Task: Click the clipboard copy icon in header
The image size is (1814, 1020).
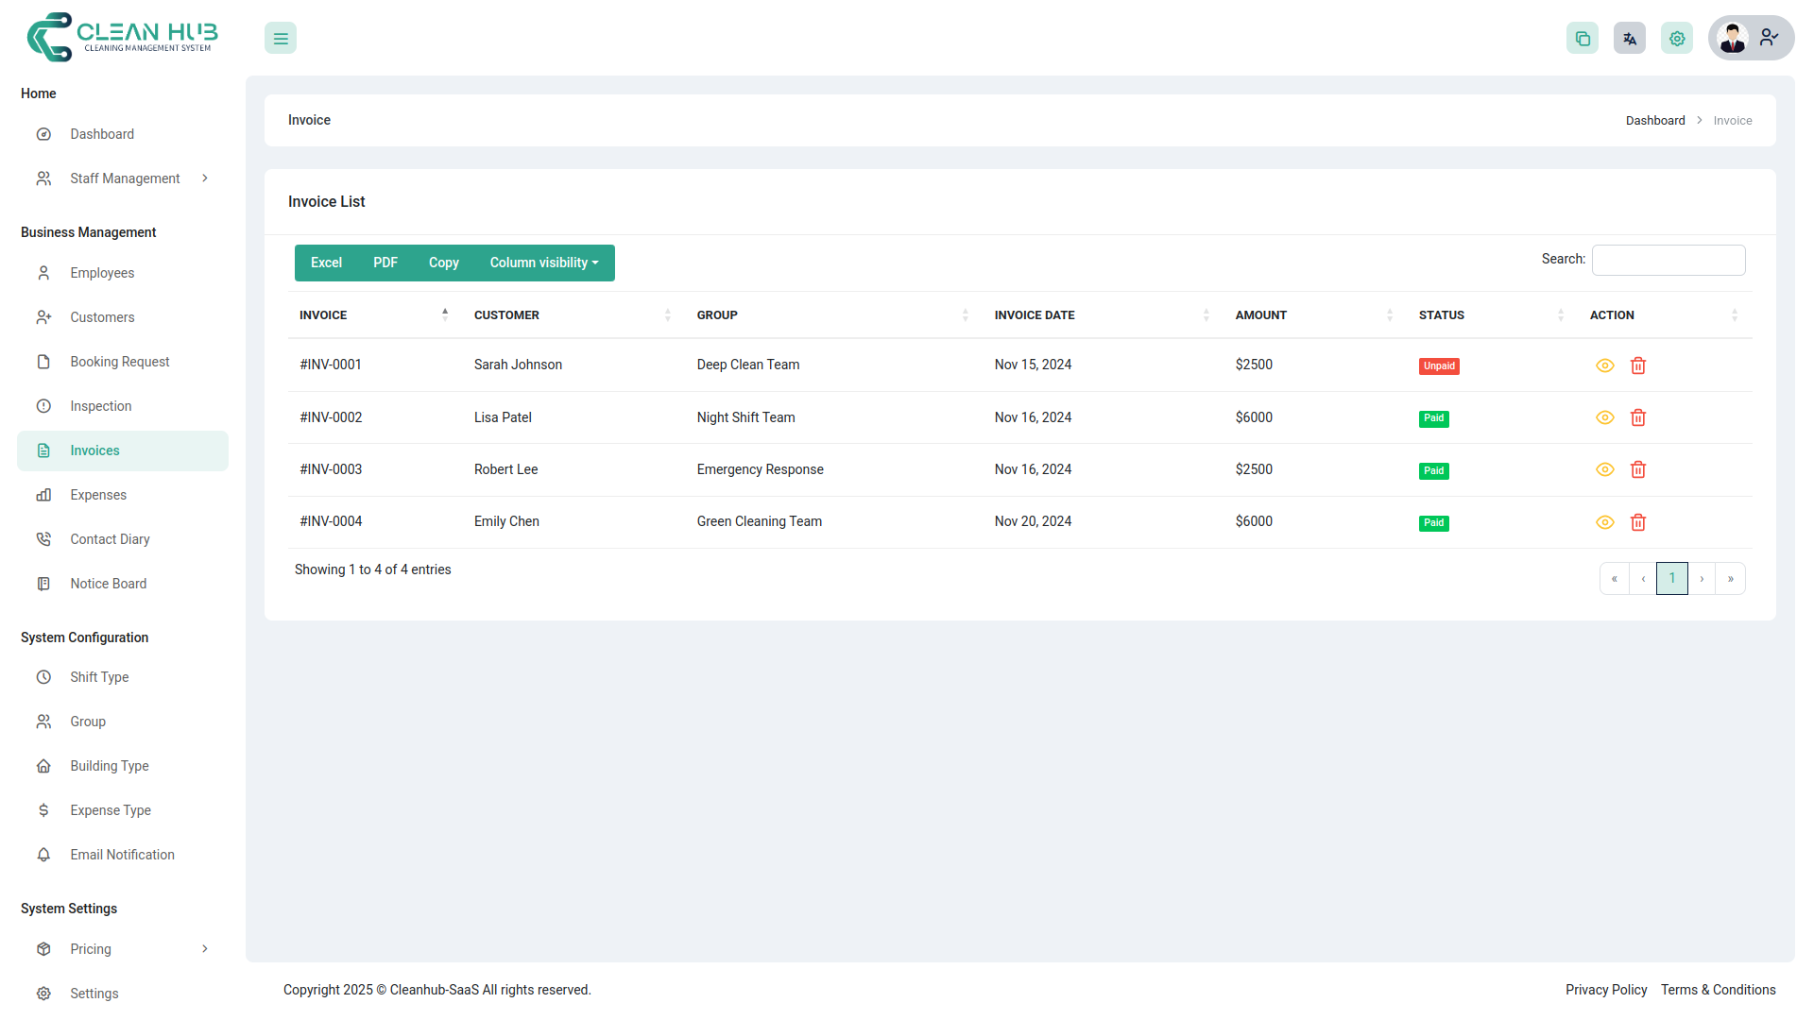Action: pyautogui.click(x=1583, y=38)
